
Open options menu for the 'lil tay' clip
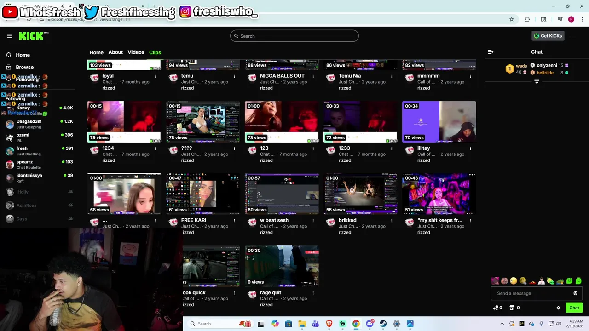point(471,148)
